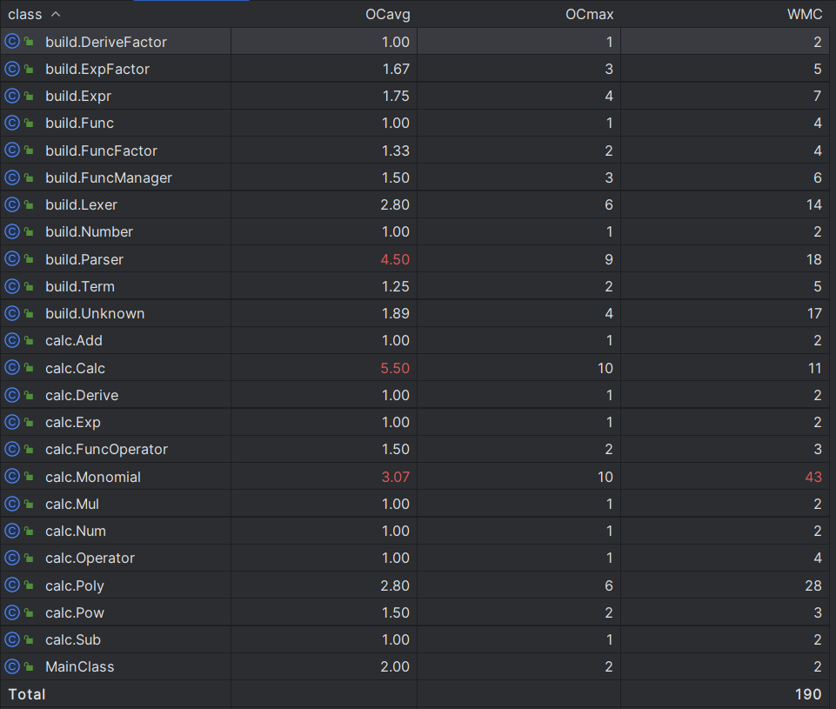Select the calc.Pow class name
Viewport: 836px width, 709px height.
[x=75, y=613]
